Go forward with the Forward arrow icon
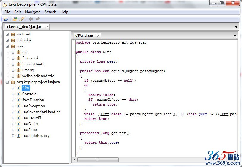The width and height of the screenshot is (242, 167). [x=38, y=19]
